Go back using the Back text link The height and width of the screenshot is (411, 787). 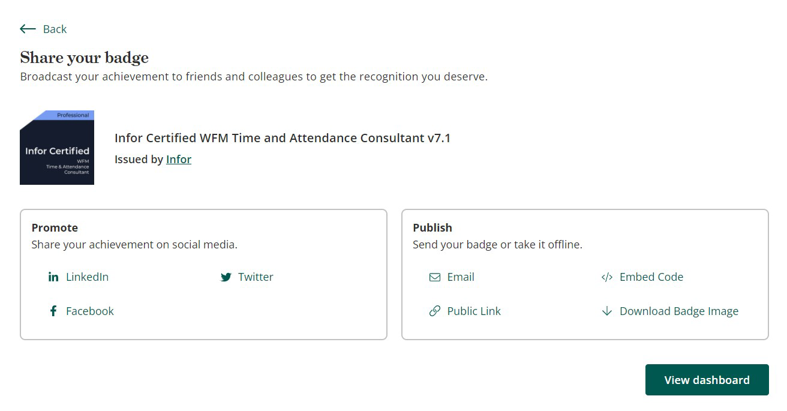[55, 29]
